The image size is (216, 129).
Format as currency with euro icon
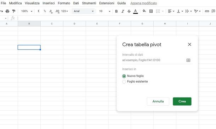pos(39,11)
